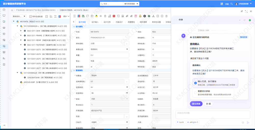Select the 2255.03.038F 计量分流活门 tree row
Image resolution: width=255 pixels, height=130 pixels.
[41, 82]
